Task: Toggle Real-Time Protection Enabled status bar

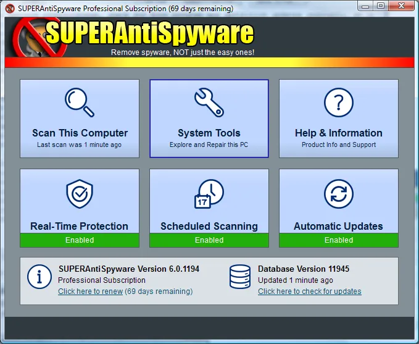Action: pyautogui.click(x=80, y=240)
